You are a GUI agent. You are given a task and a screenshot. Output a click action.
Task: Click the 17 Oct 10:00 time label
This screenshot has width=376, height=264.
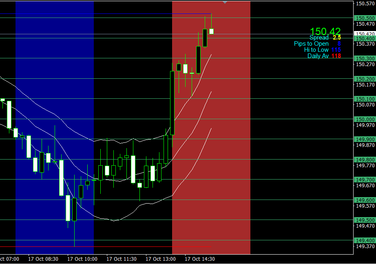click(82, 259)
